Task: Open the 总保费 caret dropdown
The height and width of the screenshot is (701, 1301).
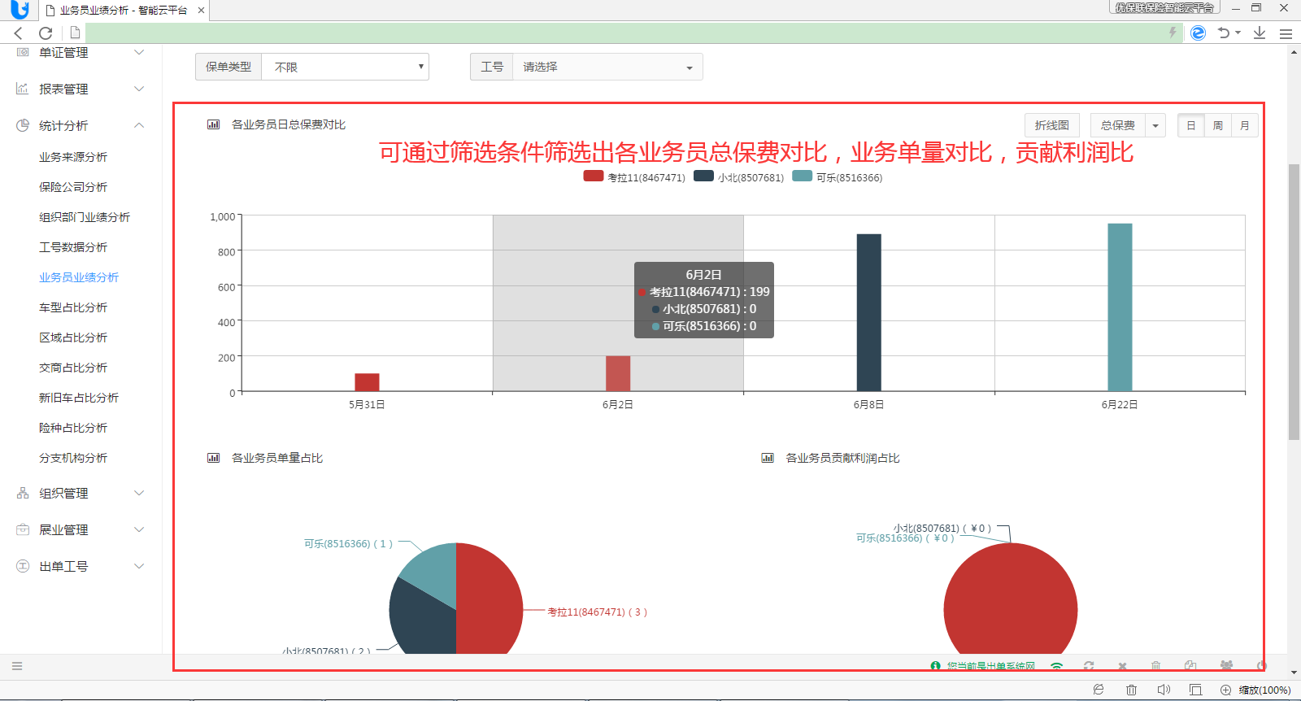Action: pyautogui.click(x=1155, y=125)
